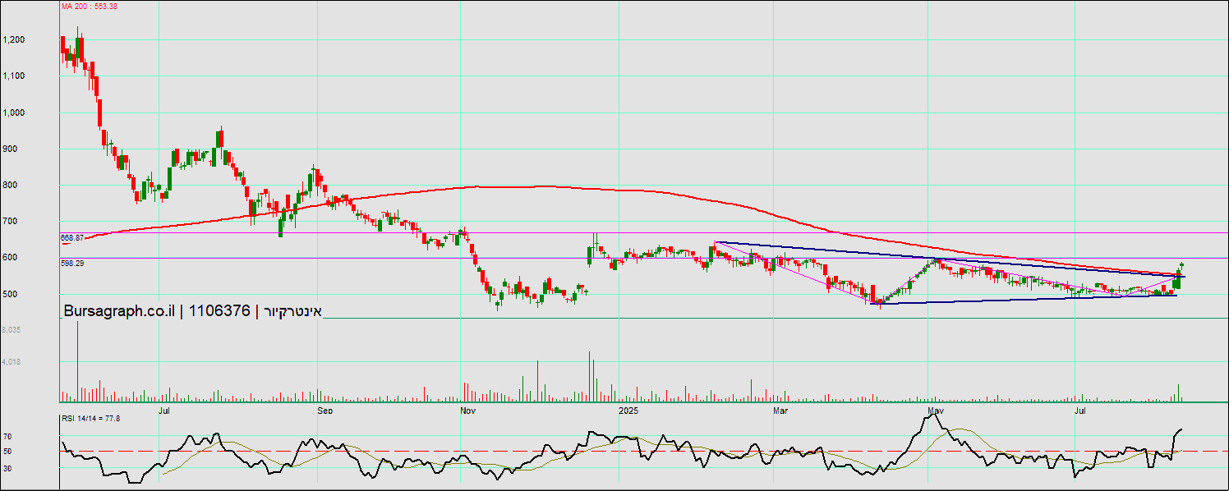This screenshot has height=491, width=1229.
Task: Jump to the Mar date marker
Action: (780, 409)
